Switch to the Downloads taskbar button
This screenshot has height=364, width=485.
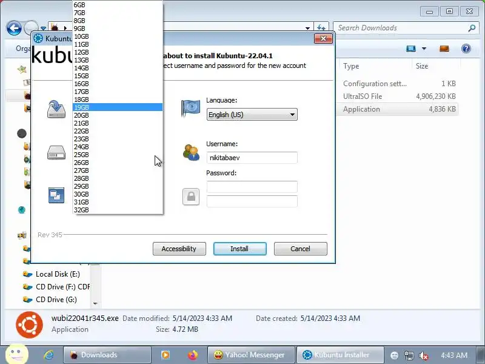pyautogui.click(x=107, y=355)
